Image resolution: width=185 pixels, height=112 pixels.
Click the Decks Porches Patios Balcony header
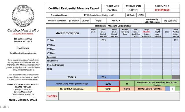(x=176, y=33)
